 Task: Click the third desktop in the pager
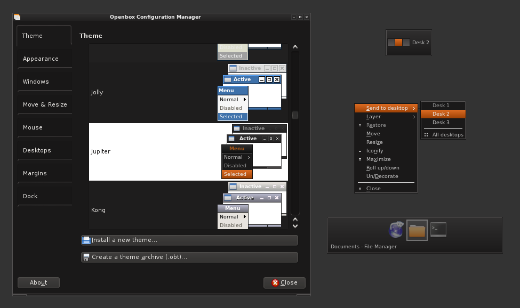point(406,43)
